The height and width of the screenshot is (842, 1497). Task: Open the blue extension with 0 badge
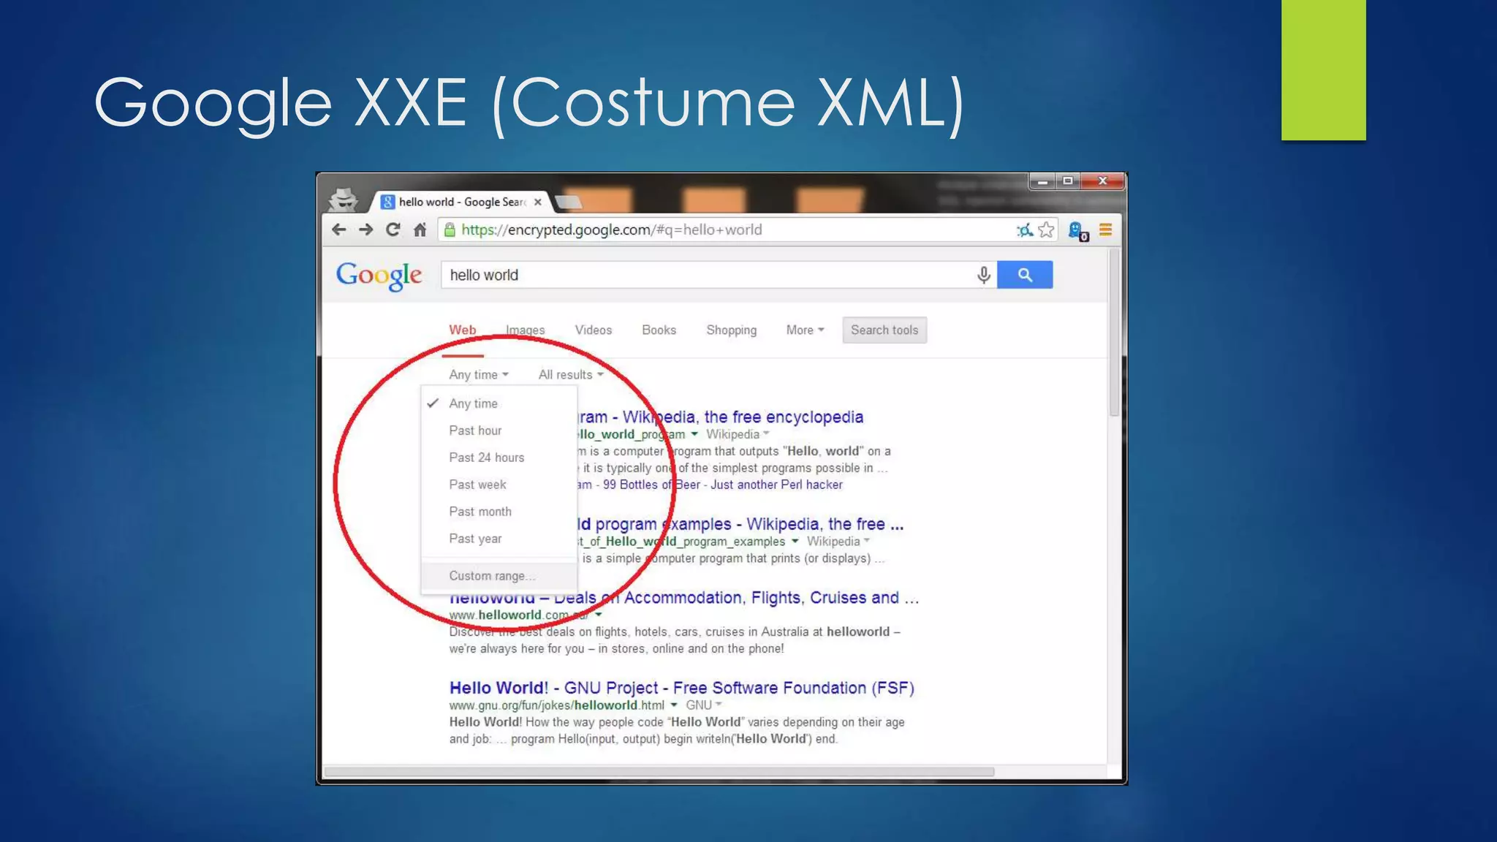[1078, 231]
